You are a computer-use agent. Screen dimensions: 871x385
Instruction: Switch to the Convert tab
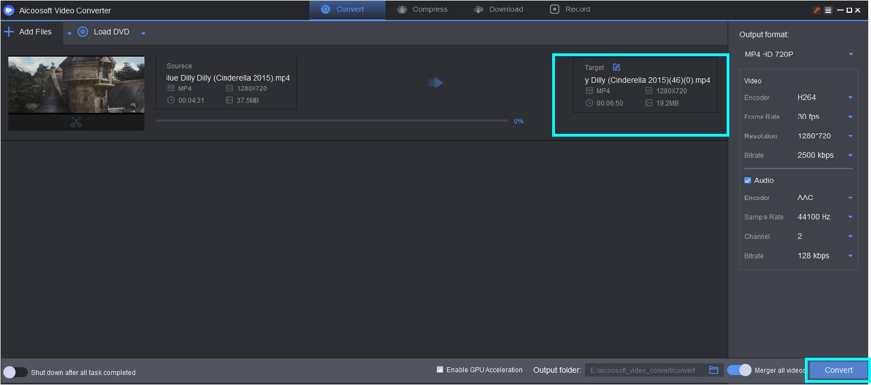click(x=347, y=9)
